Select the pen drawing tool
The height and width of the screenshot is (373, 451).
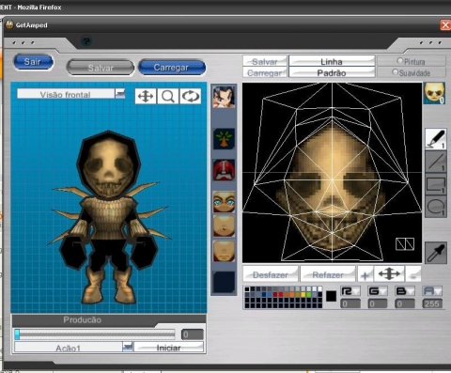pos(436,138)
